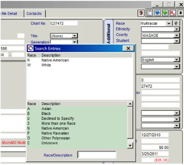Click the upper Race column header
The height and width of the screenshot is (165, 184).
(34, 55)
